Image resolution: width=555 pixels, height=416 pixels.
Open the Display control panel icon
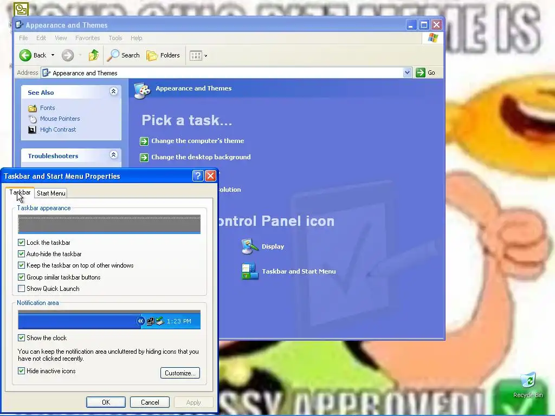250,246
